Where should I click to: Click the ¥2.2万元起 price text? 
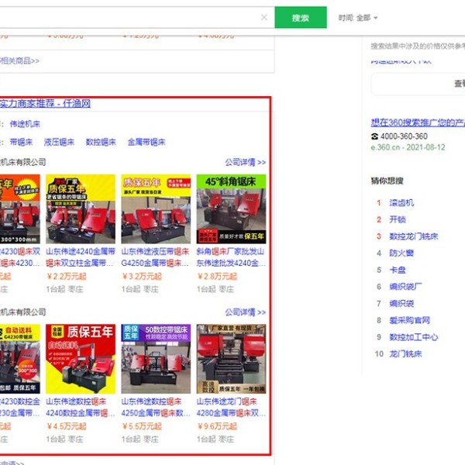[x=67, y=277]
